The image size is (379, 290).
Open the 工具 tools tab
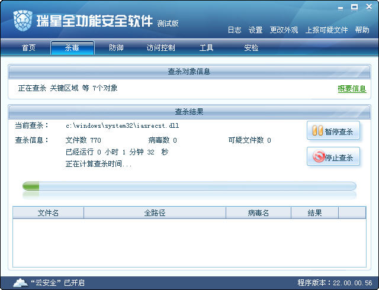[206, 47]
